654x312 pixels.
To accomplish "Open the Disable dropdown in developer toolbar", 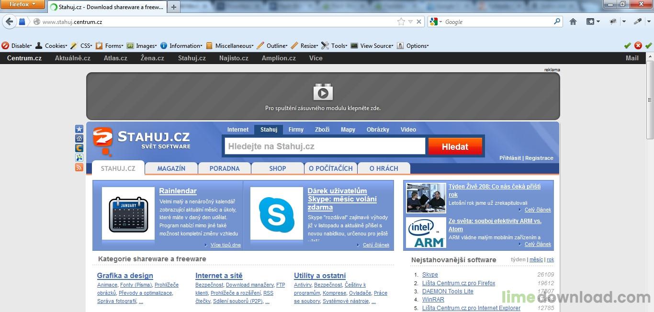I will (x=17, y=46).
